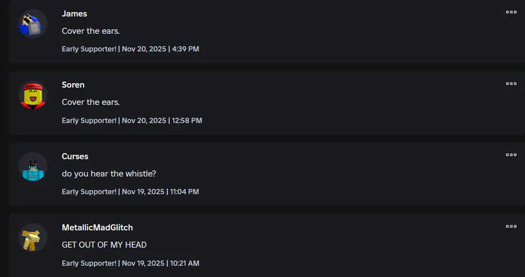The image size is (525, 277).
Task: Click the Curses username
Action: click(75, 156)
